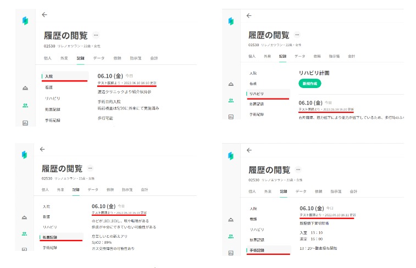Click the green patients icon in リハビリ計画 view
This screenshot has height=268, width=416.
tap(231, 100)
